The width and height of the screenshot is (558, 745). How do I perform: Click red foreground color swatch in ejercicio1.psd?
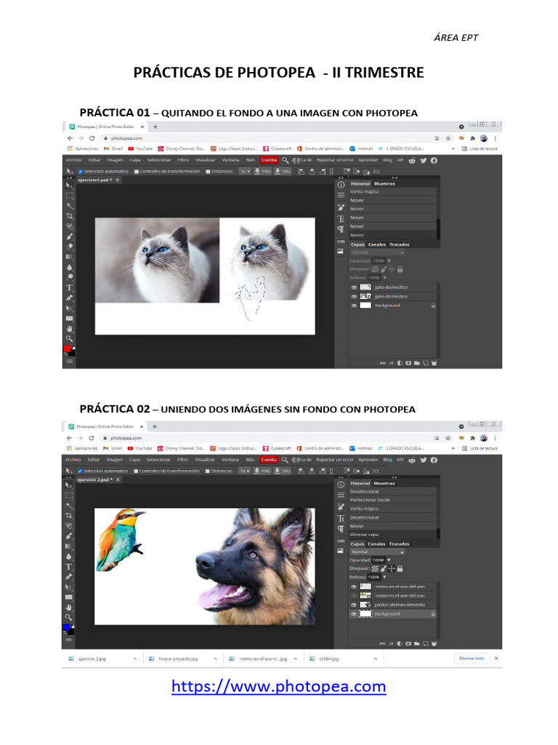click(x=68, y=348)
